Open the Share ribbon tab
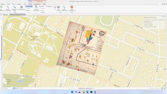167x94 pixels. [25, 4]
